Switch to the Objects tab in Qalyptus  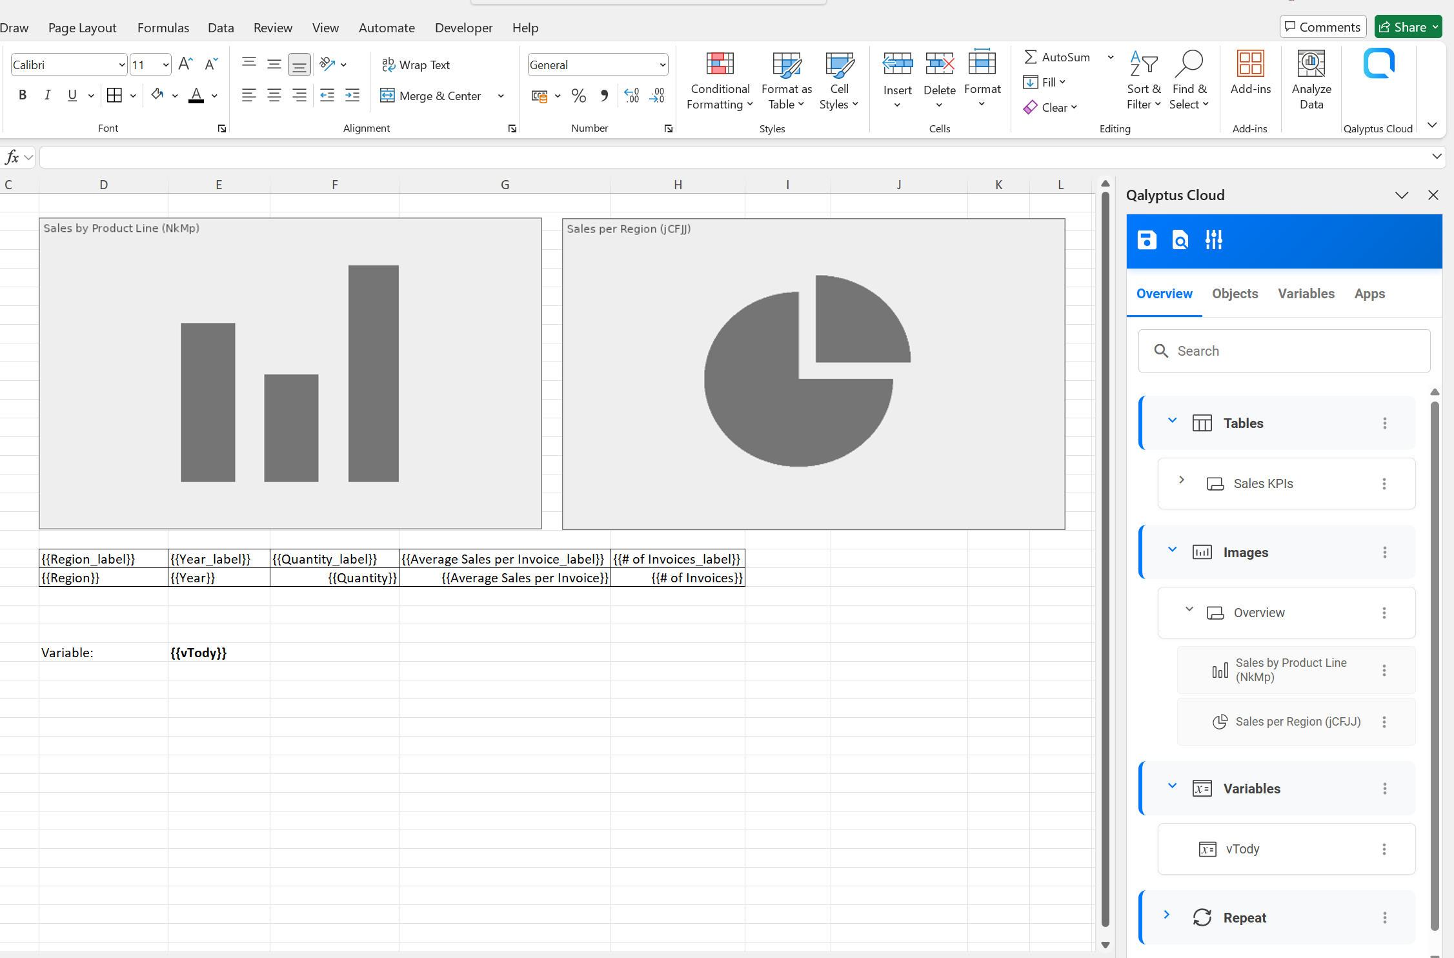(x=1235, y=294)
